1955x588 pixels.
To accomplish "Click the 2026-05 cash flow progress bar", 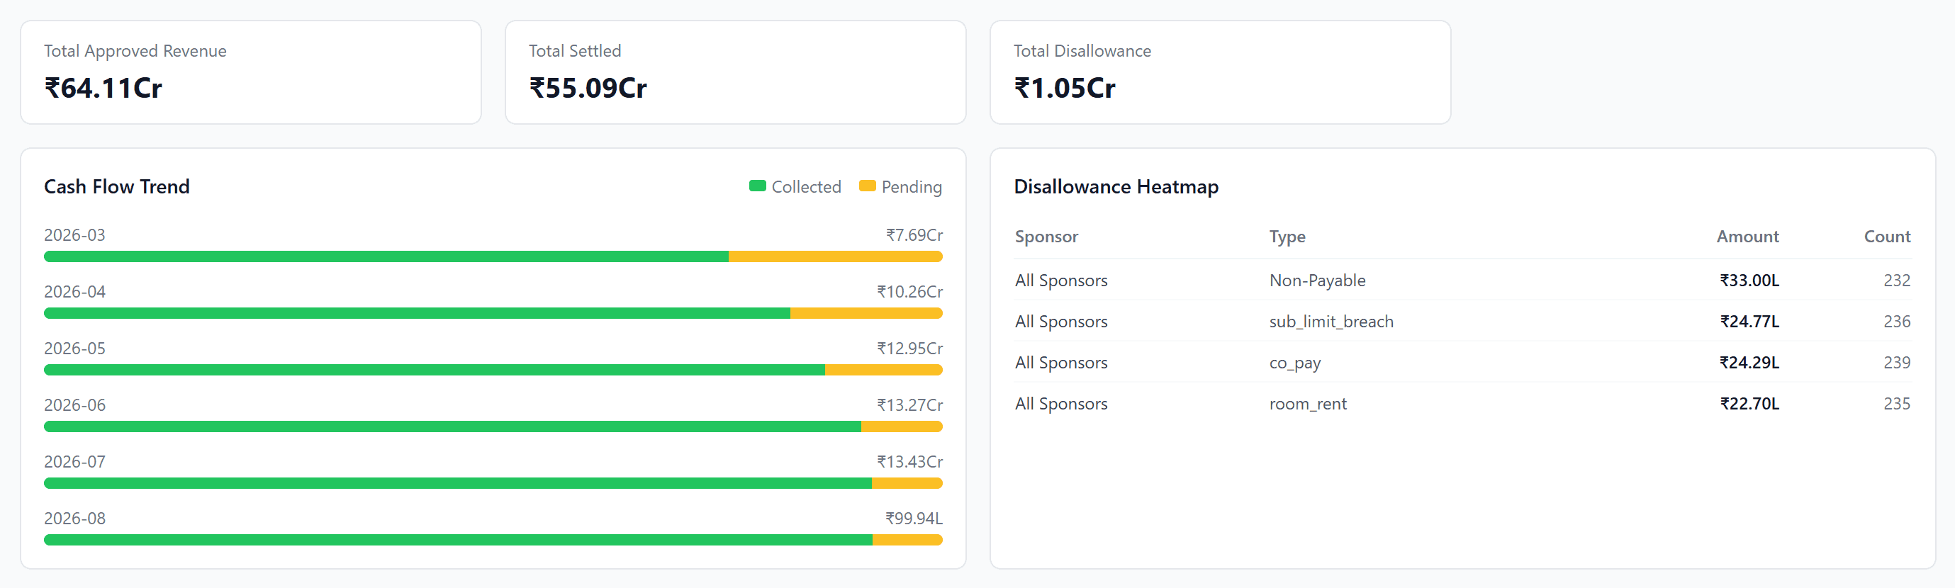I will point(493,371).
